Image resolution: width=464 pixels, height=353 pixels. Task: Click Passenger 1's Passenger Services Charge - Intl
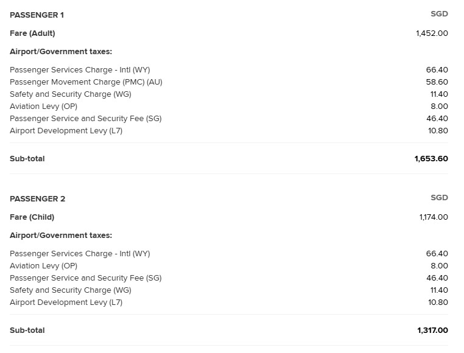point(79,70)
